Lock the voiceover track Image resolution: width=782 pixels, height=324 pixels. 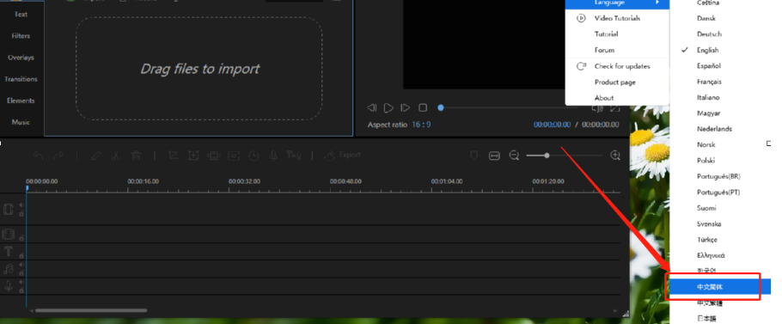pos(21,290)
